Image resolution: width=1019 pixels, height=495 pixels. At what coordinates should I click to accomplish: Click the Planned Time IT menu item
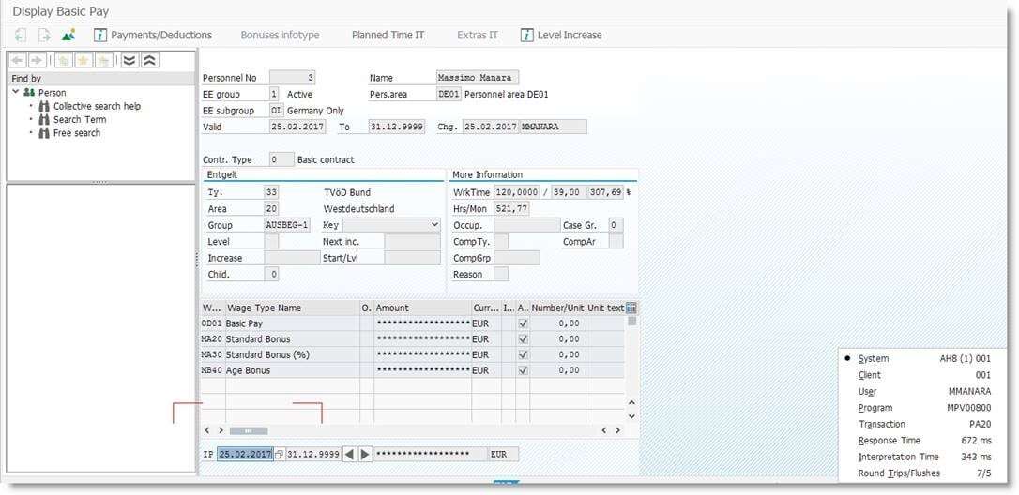click(388, 36)
